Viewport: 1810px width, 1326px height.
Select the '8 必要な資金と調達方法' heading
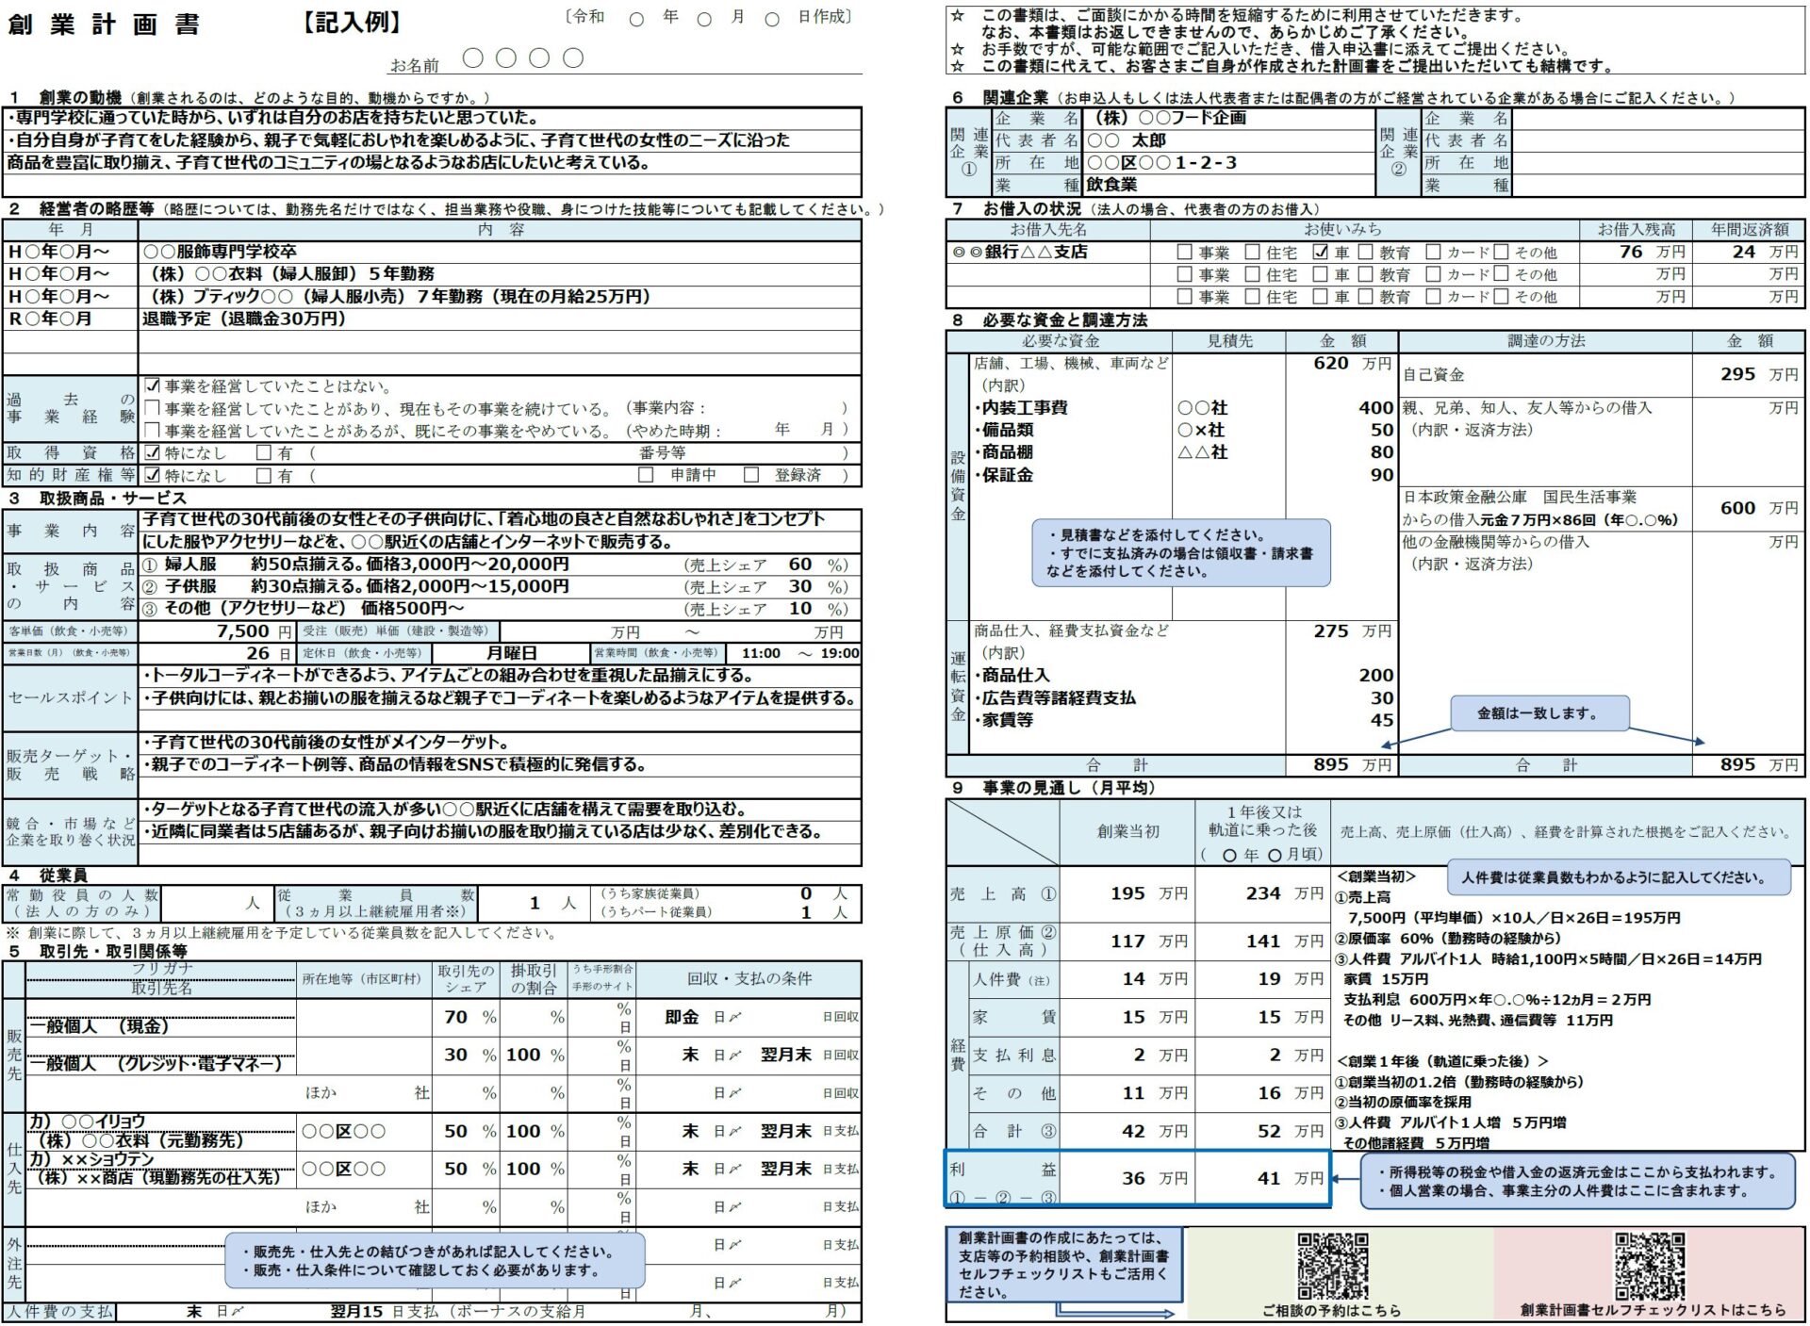pyautogui.click(x=1050, y=320)
